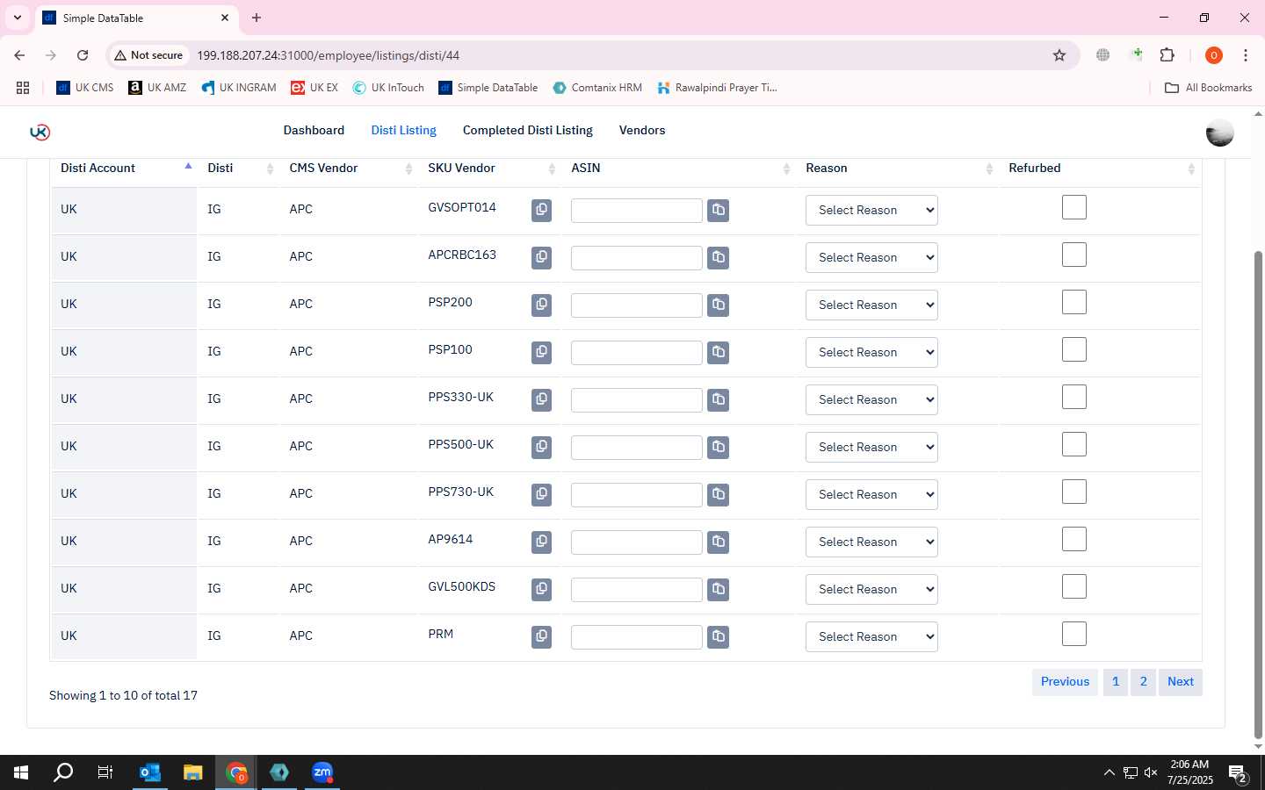Copy SKU PRM using its copy icon
1265x790 pixels.
point(542,636)
